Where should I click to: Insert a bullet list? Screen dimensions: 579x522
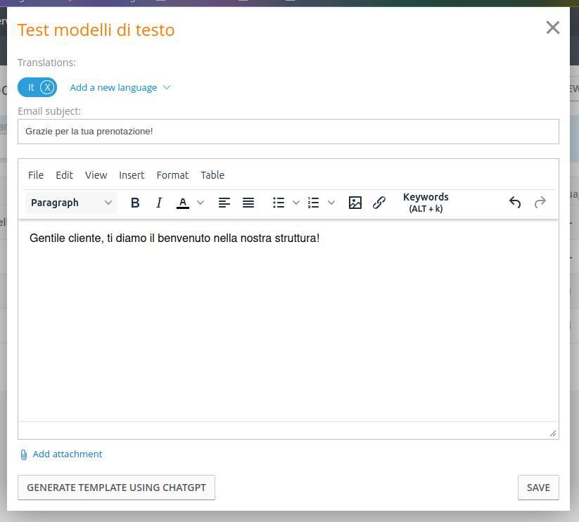point(279,203)
